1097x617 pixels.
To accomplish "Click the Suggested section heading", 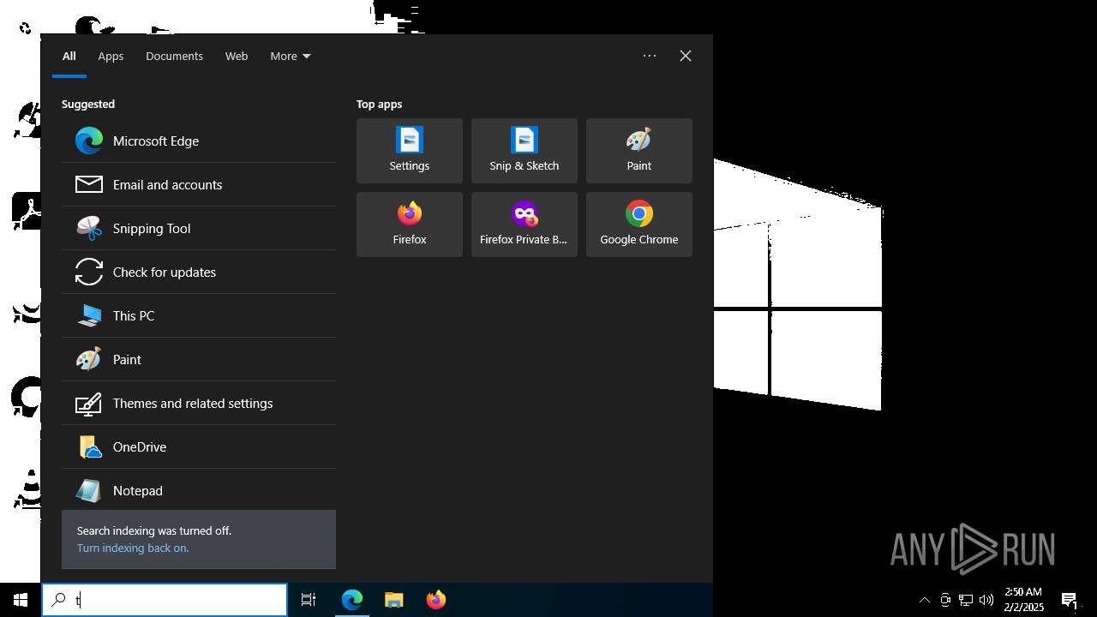I will [x=88, y=104].
